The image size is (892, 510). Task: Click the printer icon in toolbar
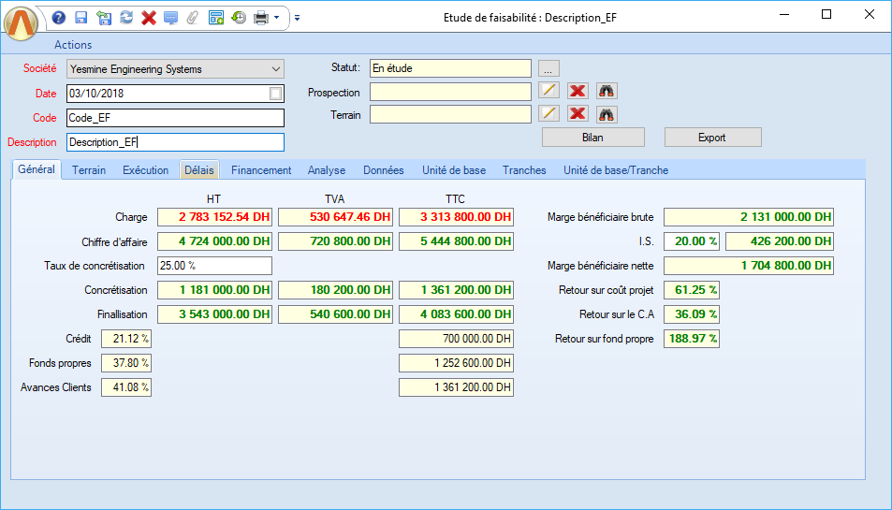pyautogui.click(x=261, y=18)
